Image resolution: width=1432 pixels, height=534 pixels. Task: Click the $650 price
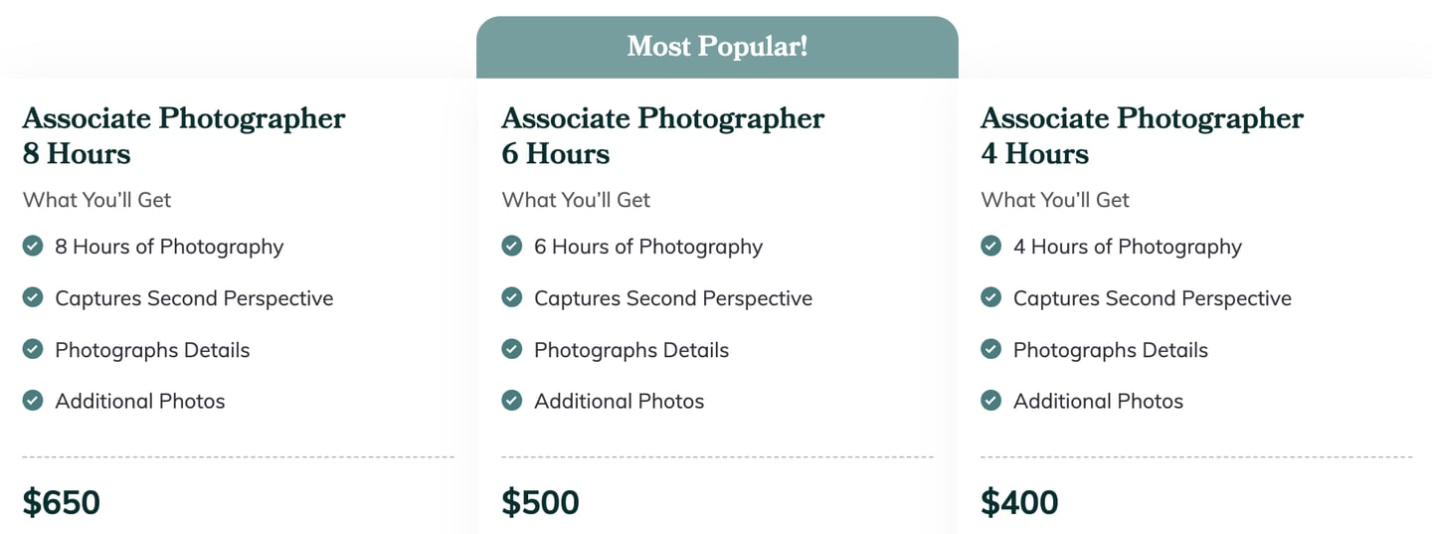pos(62,502)
